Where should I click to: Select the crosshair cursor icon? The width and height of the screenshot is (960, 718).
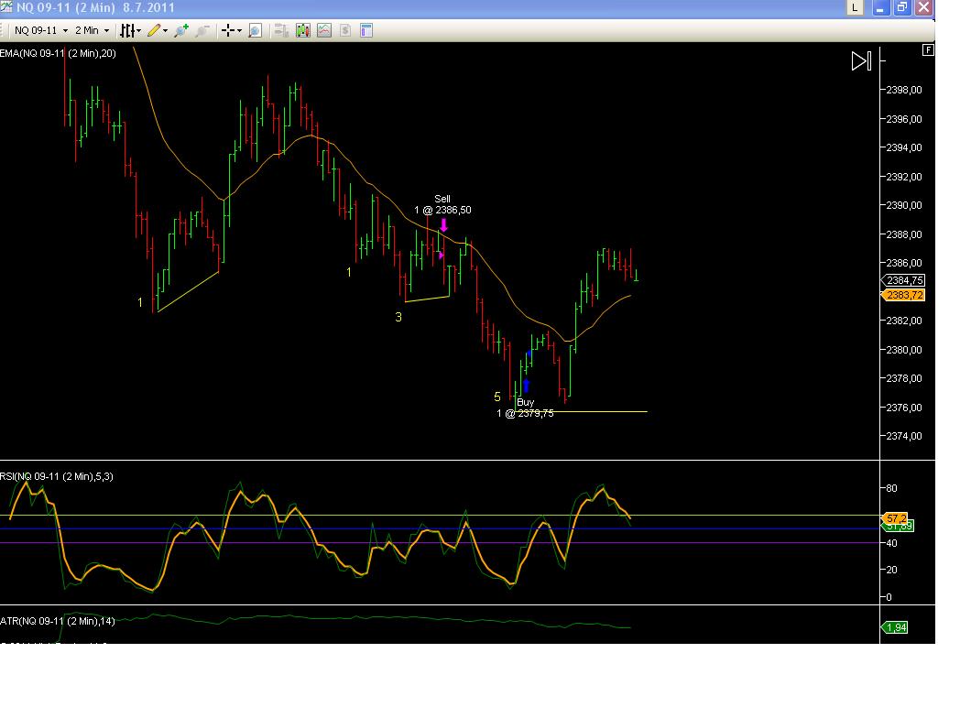click(x=228, y=30)
